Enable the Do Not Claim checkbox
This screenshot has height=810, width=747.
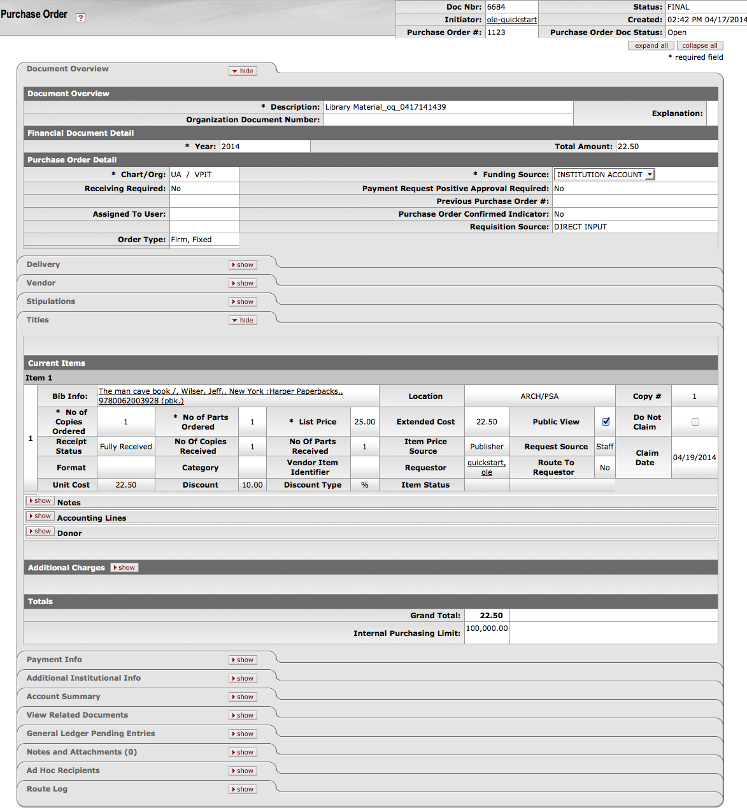pos(695,422)
